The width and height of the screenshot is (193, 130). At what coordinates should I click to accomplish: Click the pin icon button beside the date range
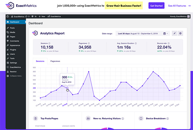tap(174, 33)
